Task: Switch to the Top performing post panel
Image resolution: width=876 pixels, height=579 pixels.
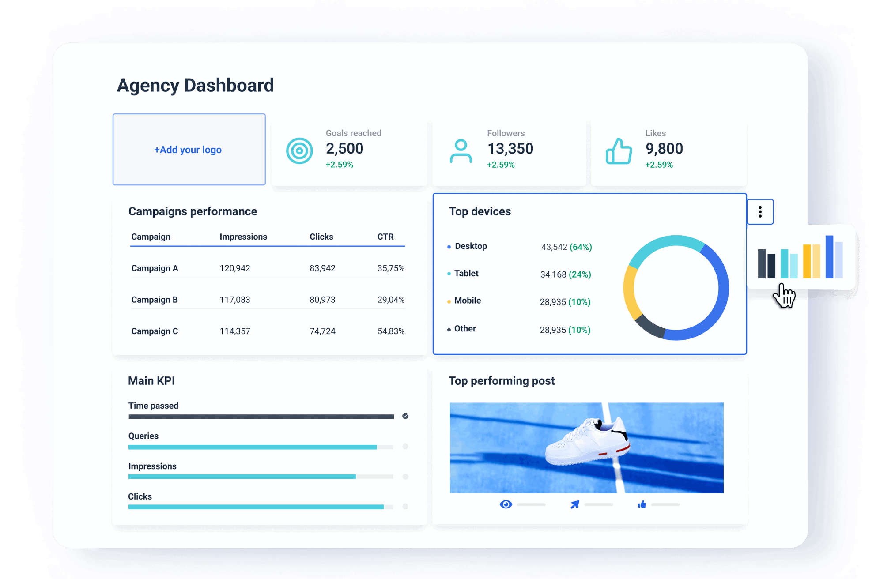Action: tap(501, 380)
